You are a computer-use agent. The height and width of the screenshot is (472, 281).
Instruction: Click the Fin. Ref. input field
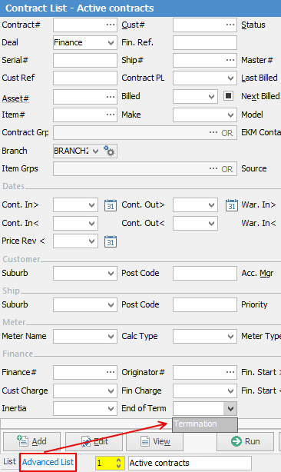205,42
